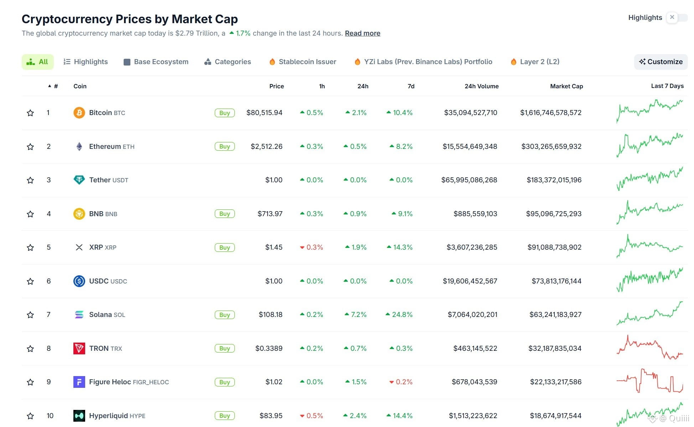Click the TRON coin logo

pos(79,348)
